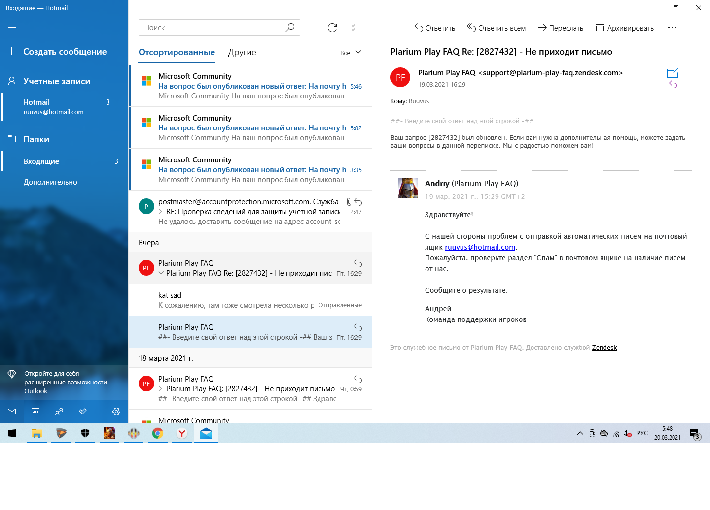Image resolution: width=710 pixels, height=510 pixels.
Task: Open Microsoft Community email from 5:46
Action: tap(250, 86)
